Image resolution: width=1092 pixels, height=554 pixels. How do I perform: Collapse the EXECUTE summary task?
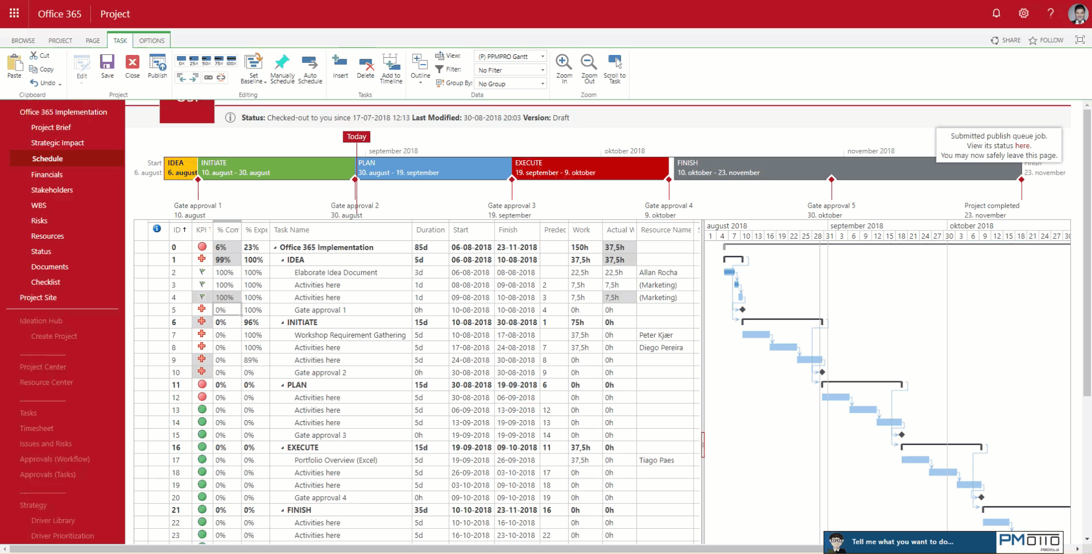click(x=283, y=448)
